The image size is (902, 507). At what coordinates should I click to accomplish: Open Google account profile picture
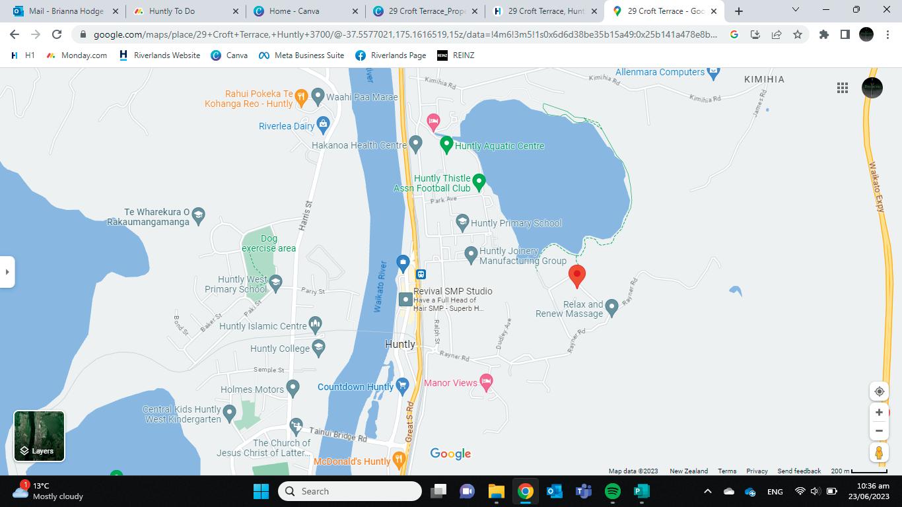pyautogui.click(x=872, y=88)
